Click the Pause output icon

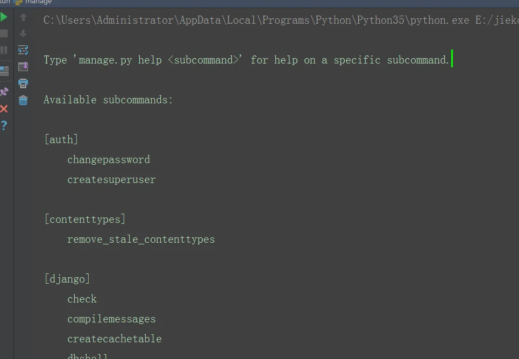(4, 50)
